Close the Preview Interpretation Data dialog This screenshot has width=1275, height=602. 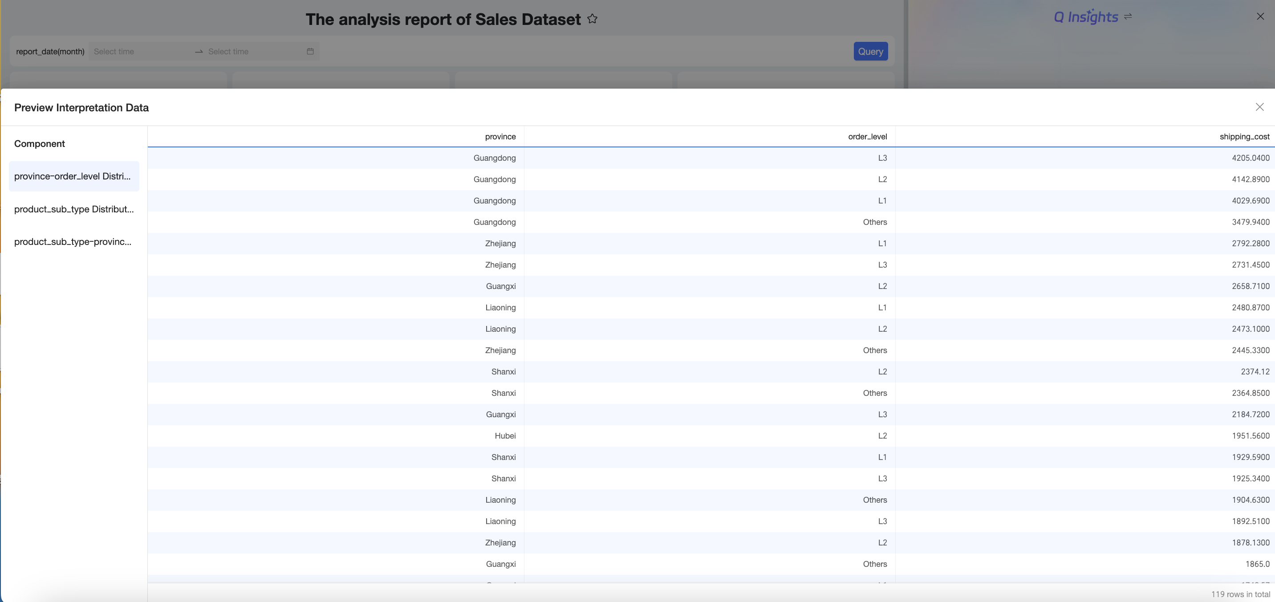pyautogui.click(x=1259, y=107)
